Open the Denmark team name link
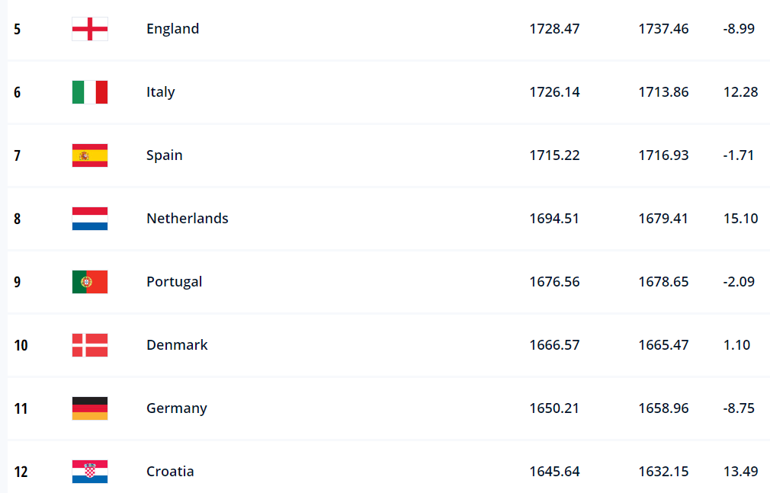Image resolution: width=770 pixels, height=493 pixels. [177, 345]
